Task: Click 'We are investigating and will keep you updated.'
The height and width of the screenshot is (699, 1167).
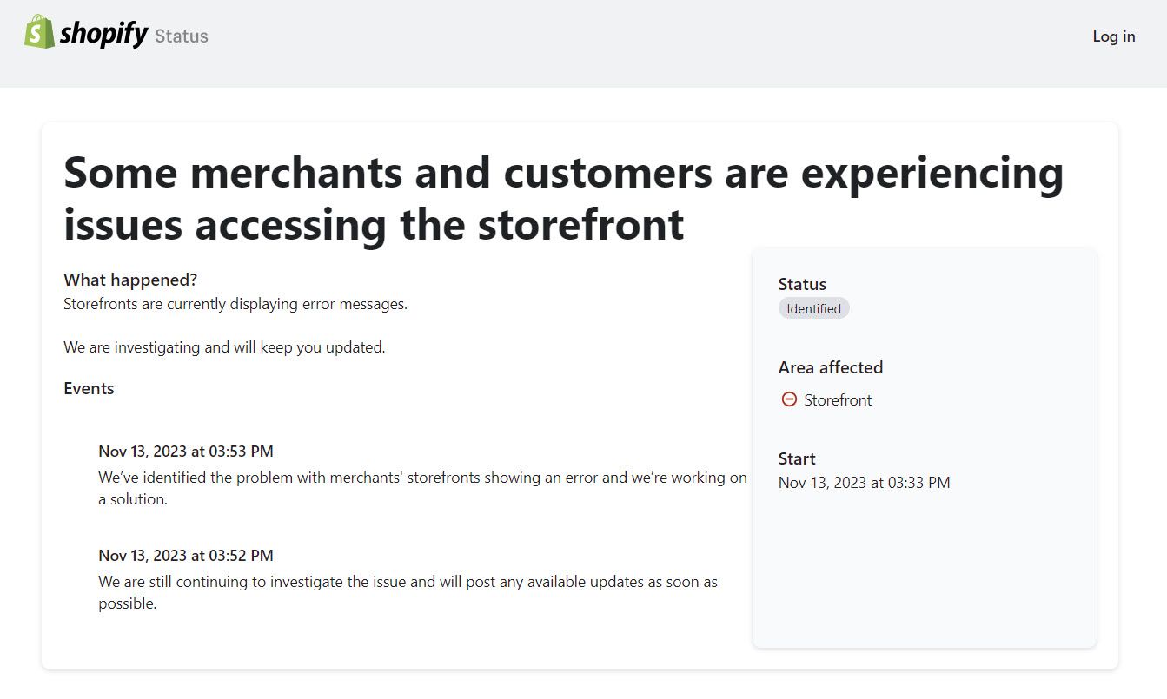Action: pos(224,347)
